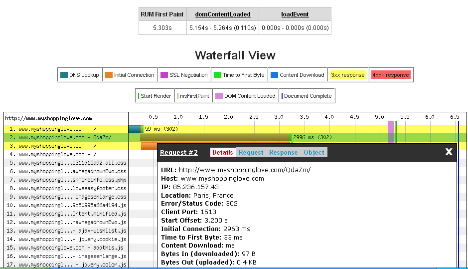Select request row 13 ajax-wishlist.js
Screen dimensions: 468x269
coord(66,231)
